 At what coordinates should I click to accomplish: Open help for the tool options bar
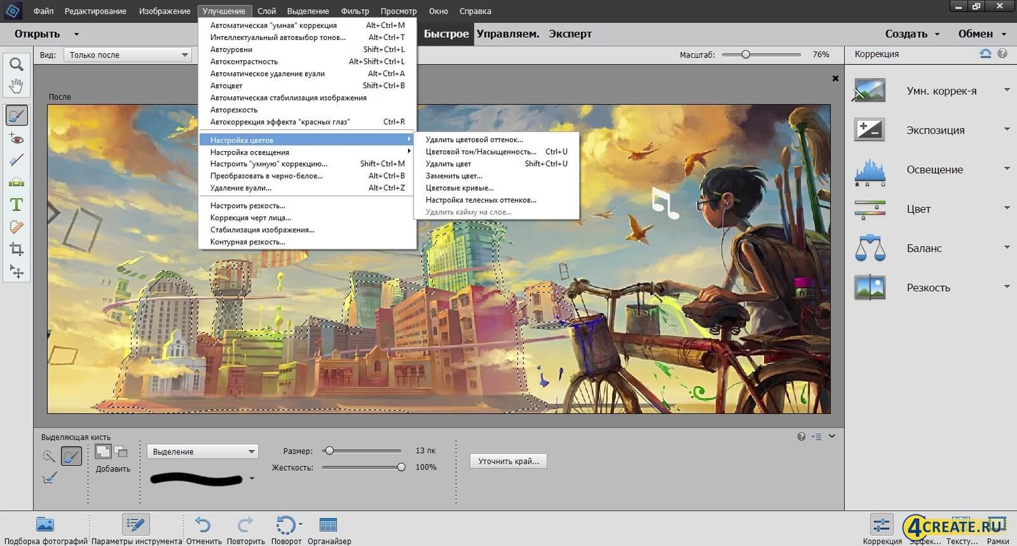[x=801, y=437]
